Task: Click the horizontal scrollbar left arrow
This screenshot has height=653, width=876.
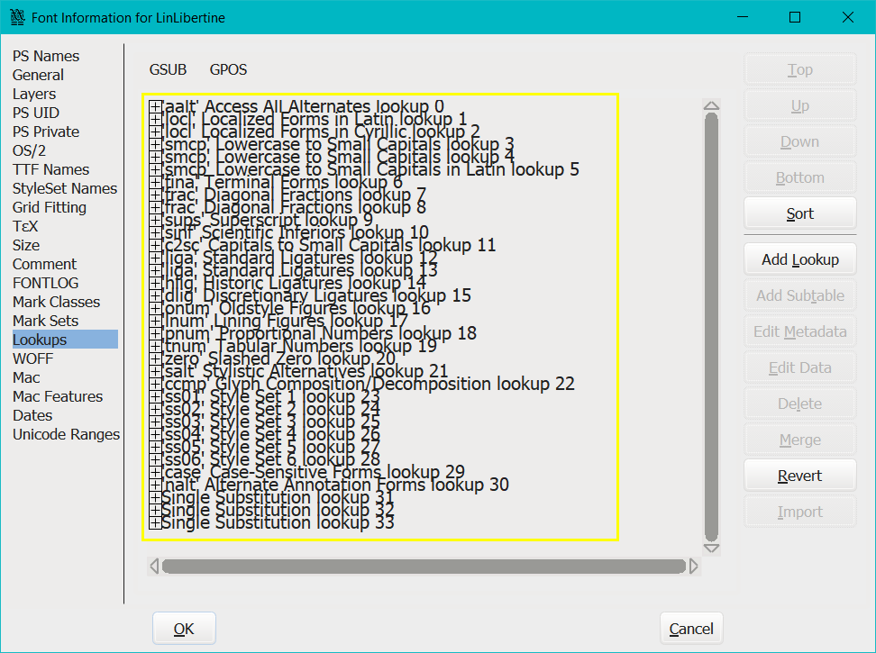Action: click(154, 566)
